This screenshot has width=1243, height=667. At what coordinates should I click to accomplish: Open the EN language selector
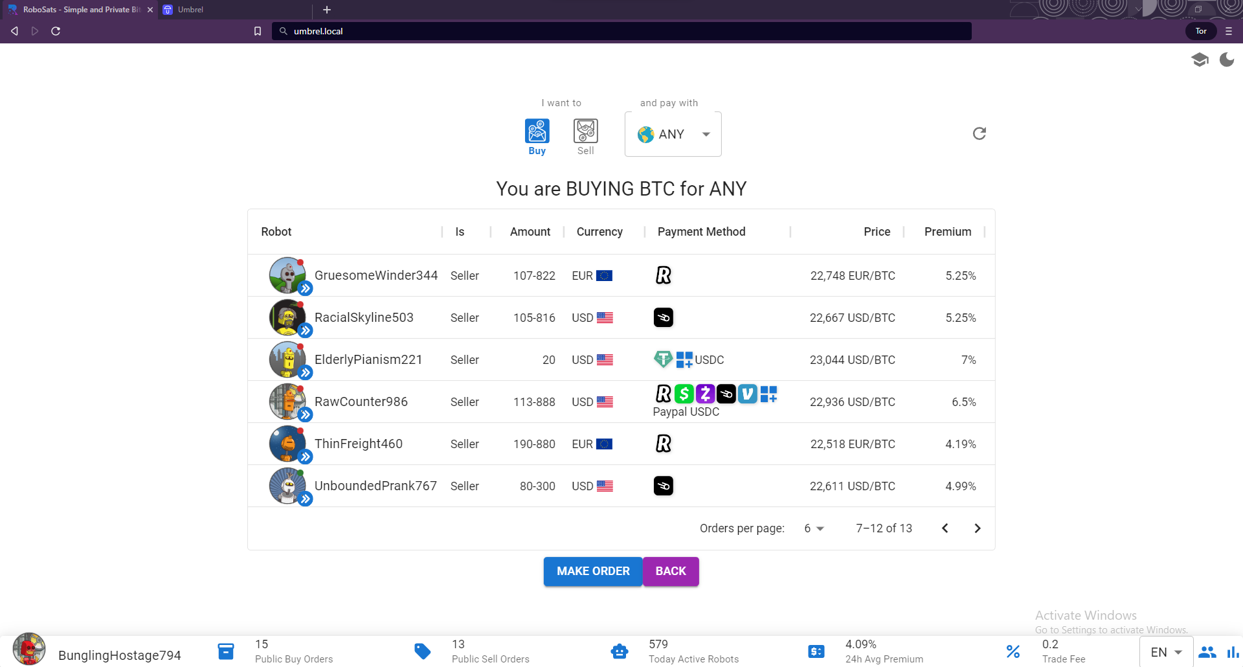click(x=1166, y=652)
